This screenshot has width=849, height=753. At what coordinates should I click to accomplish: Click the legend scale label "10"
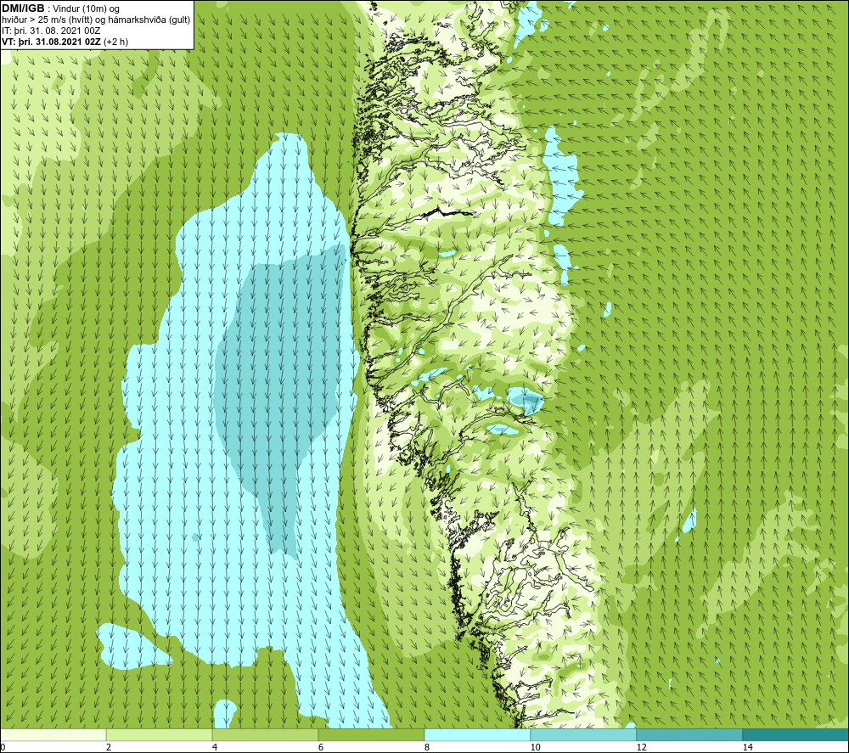pyautogui.click(x=535, y=748)
